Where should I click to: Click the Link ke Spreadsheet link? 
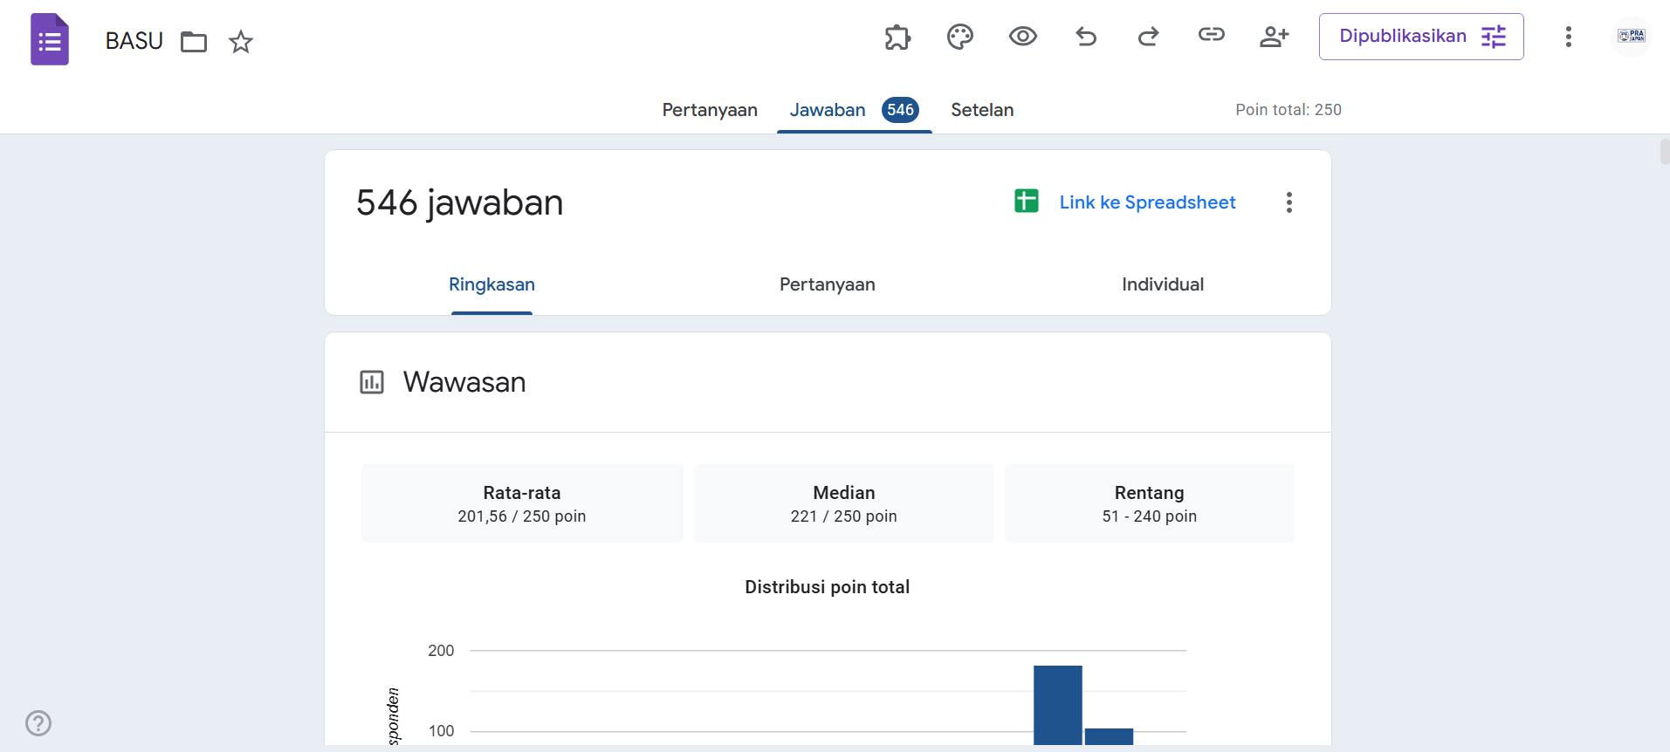click(1147, 202)
